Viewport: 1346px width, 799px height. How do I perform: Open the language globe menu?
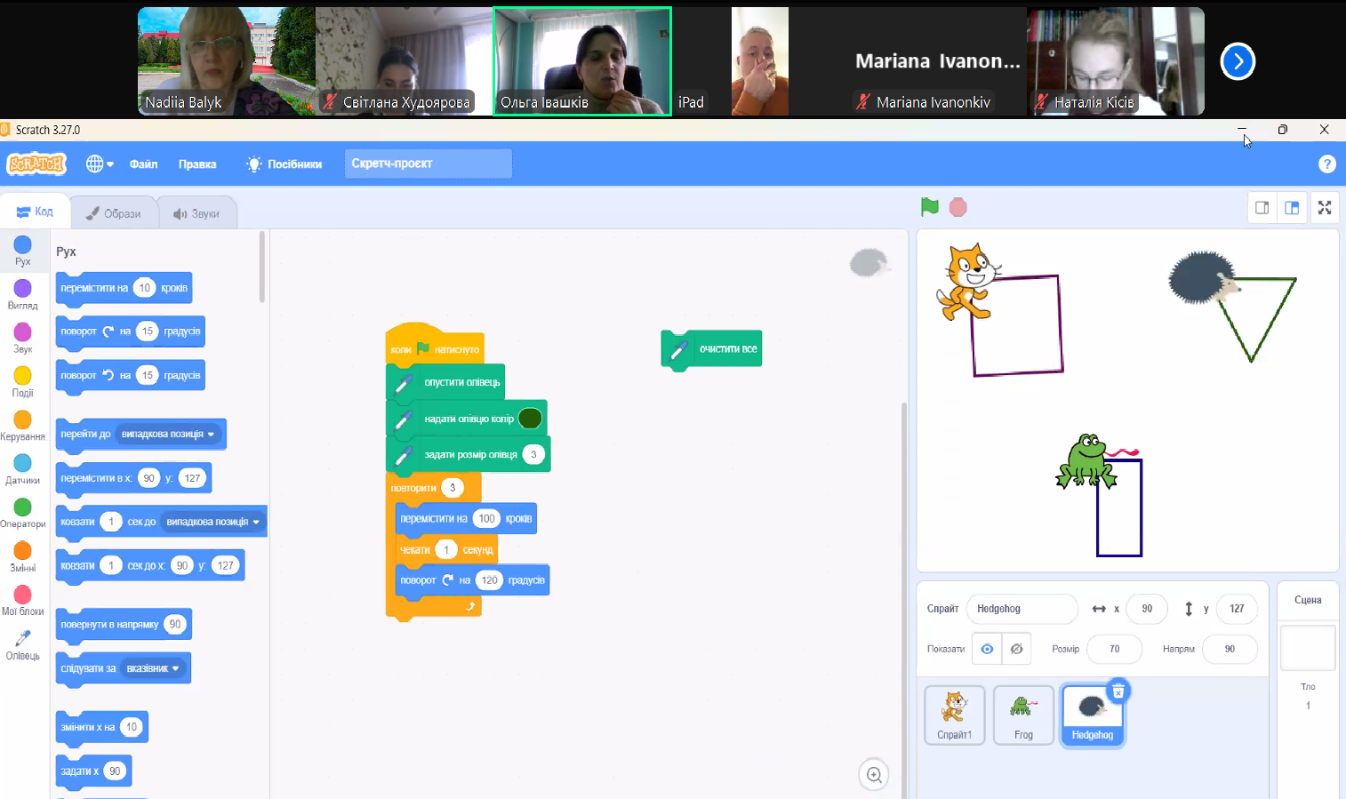click(99, 164)
